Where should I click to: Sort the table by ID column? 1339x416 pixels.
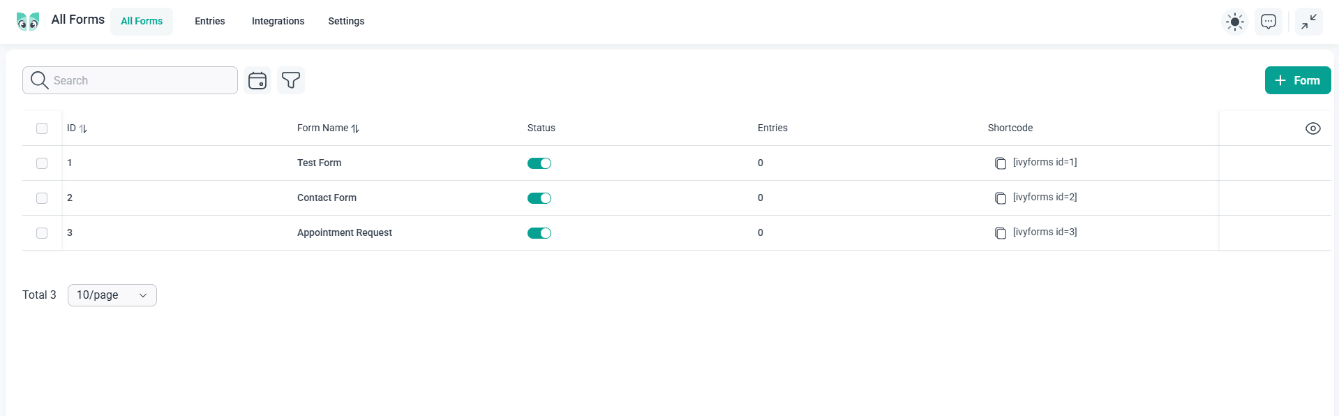tap(83, 128)
